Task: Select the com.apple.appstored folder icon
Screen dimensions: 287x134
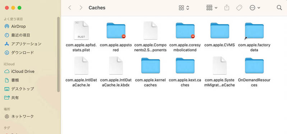Action: pyautogui.click(x=116, y=30)
